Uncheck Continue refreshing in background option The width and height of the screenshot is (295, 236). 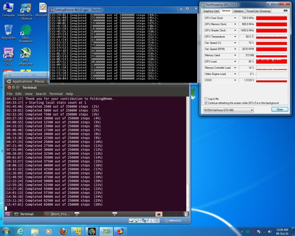(206, 103)
